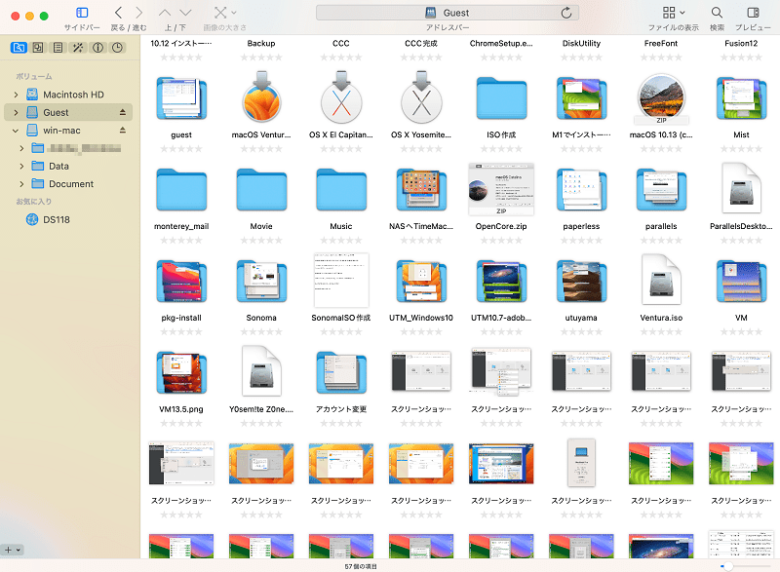The width and height of the screenshot is (780, 572).
Task: Click the up arrow in the toolbar
Action: pos(165,13)
